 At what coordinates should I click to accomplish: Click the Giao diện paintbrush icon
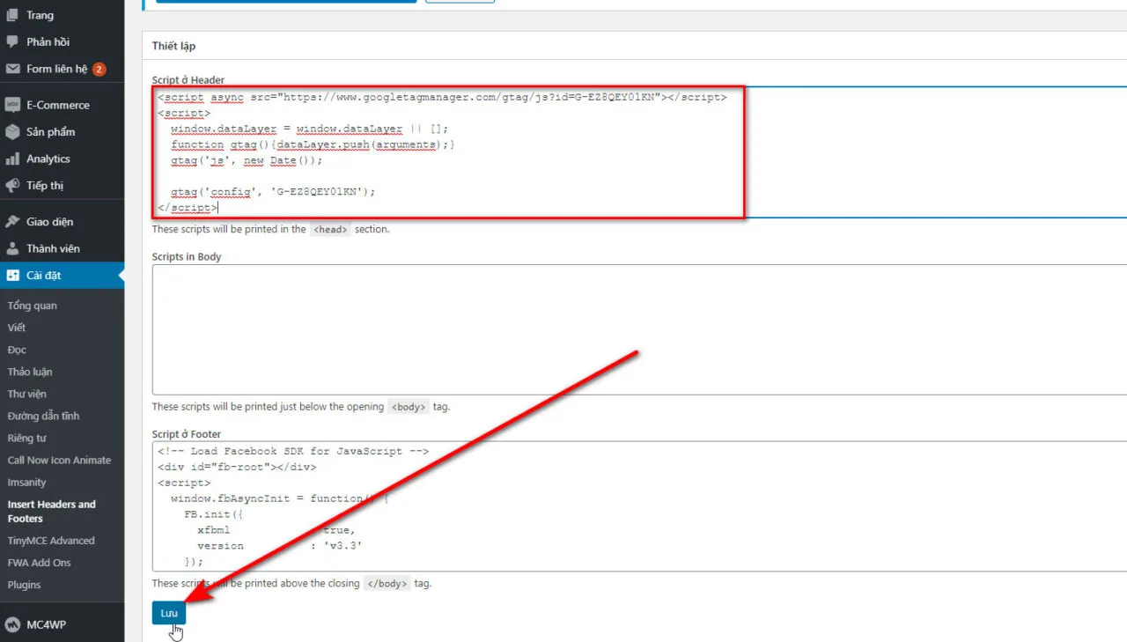(12, 222)
